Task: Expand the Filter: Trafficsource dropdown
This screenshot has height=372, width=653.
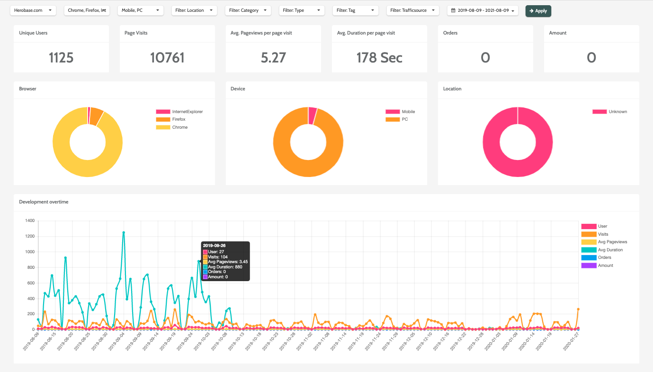Action: (412, 10)
